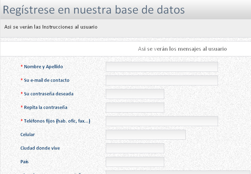251x174 pixels.
Task: Focus the Su e-mail de contacto field
Action: point(162,80)
